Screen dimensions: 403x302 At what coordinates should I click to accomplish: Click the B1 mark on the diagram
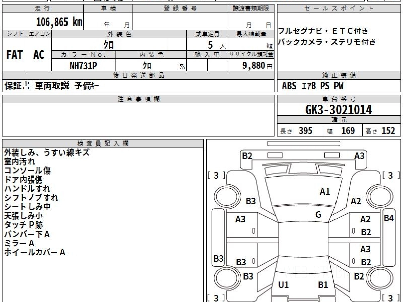[323, 285]
